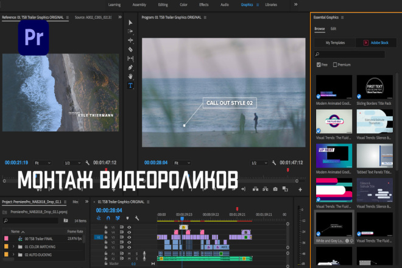Select the Razor tool
The width and height of the screenshot is (402, 268).
coord(130,49)
